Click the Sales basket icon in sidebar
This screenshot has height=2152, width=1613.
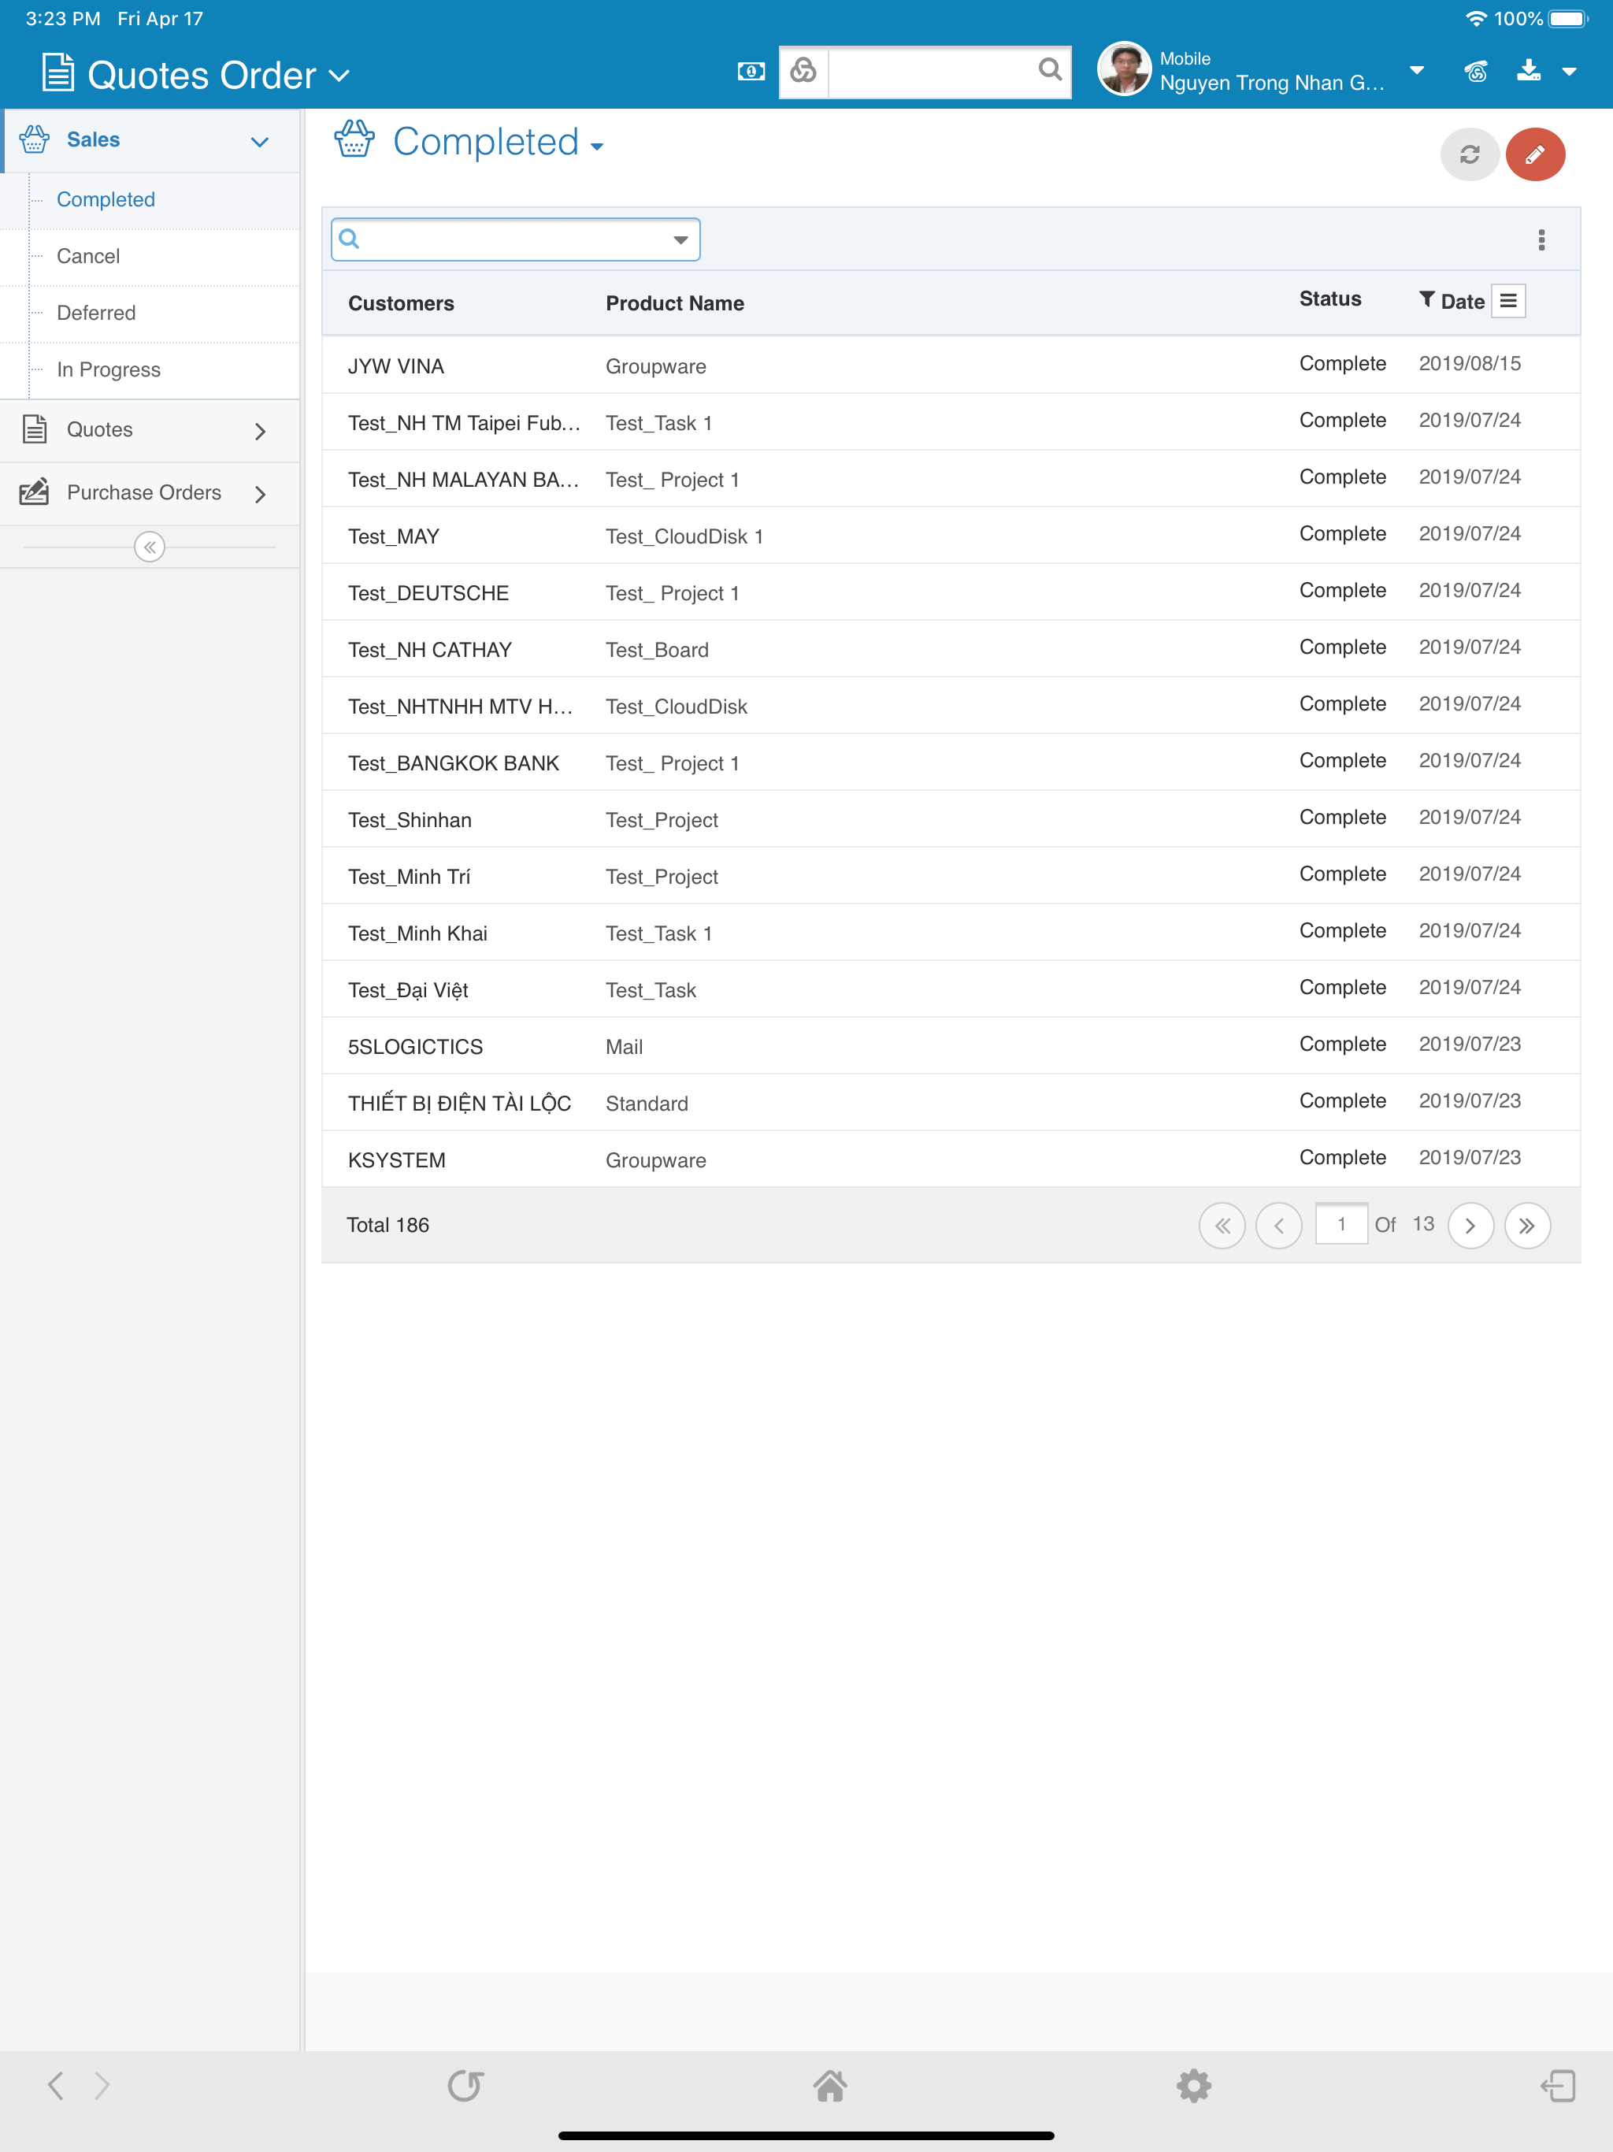34,139
